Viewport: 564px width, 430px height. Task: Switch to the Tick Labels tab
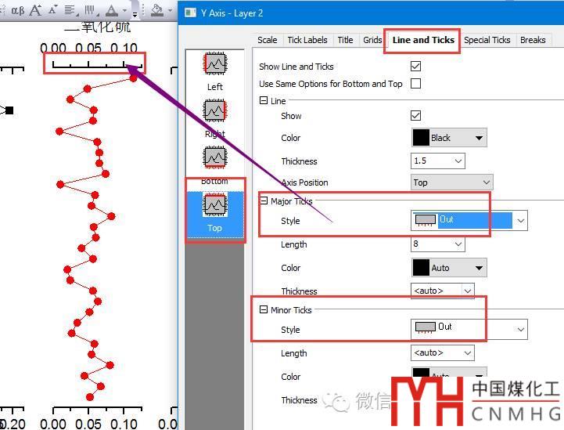point(307,40)
